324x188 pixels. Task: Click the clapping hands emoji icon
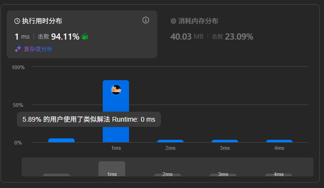pyautogui.click(x=85, y=37)
